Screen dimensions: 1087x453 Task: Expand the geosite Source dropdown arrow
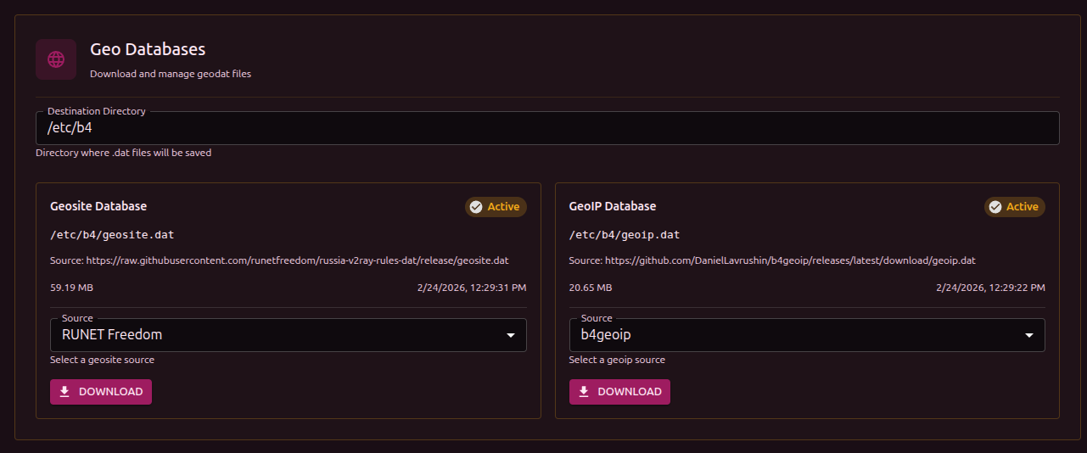pos(511,335)
